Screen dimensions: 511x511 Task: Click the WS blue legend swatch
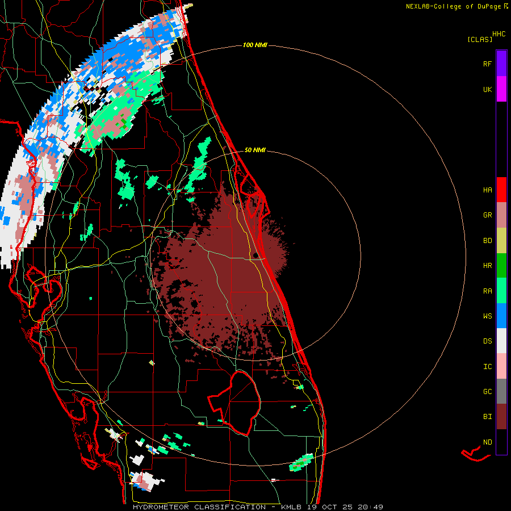501,316
